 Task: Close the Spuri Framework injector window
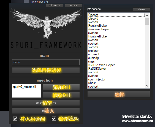pyautogui.click(x=74, y=6)
